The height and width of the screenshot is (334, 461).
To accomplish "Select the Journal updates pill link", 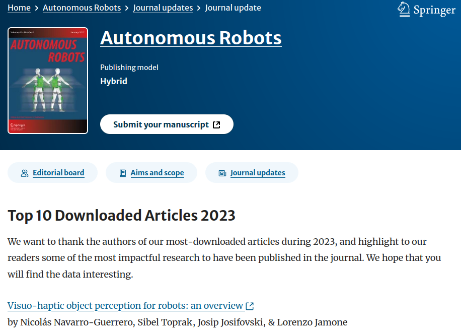I will coord(257,173).
